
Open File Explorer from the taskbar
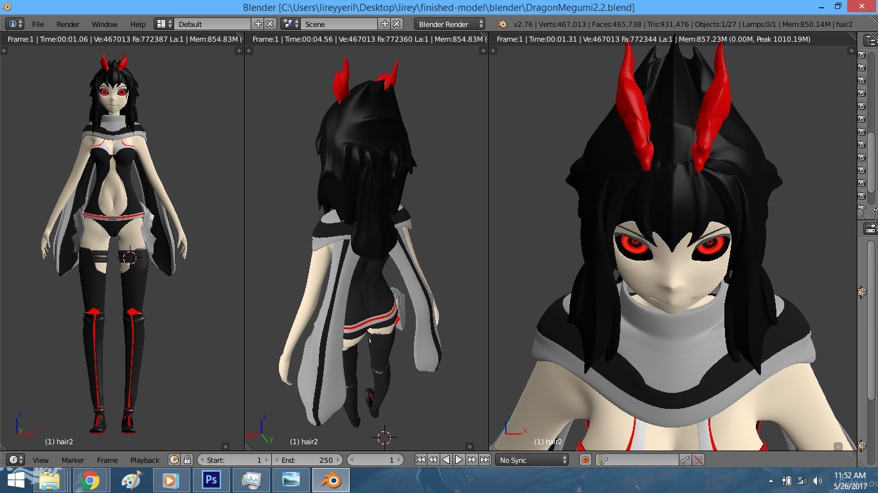point(49,480)
